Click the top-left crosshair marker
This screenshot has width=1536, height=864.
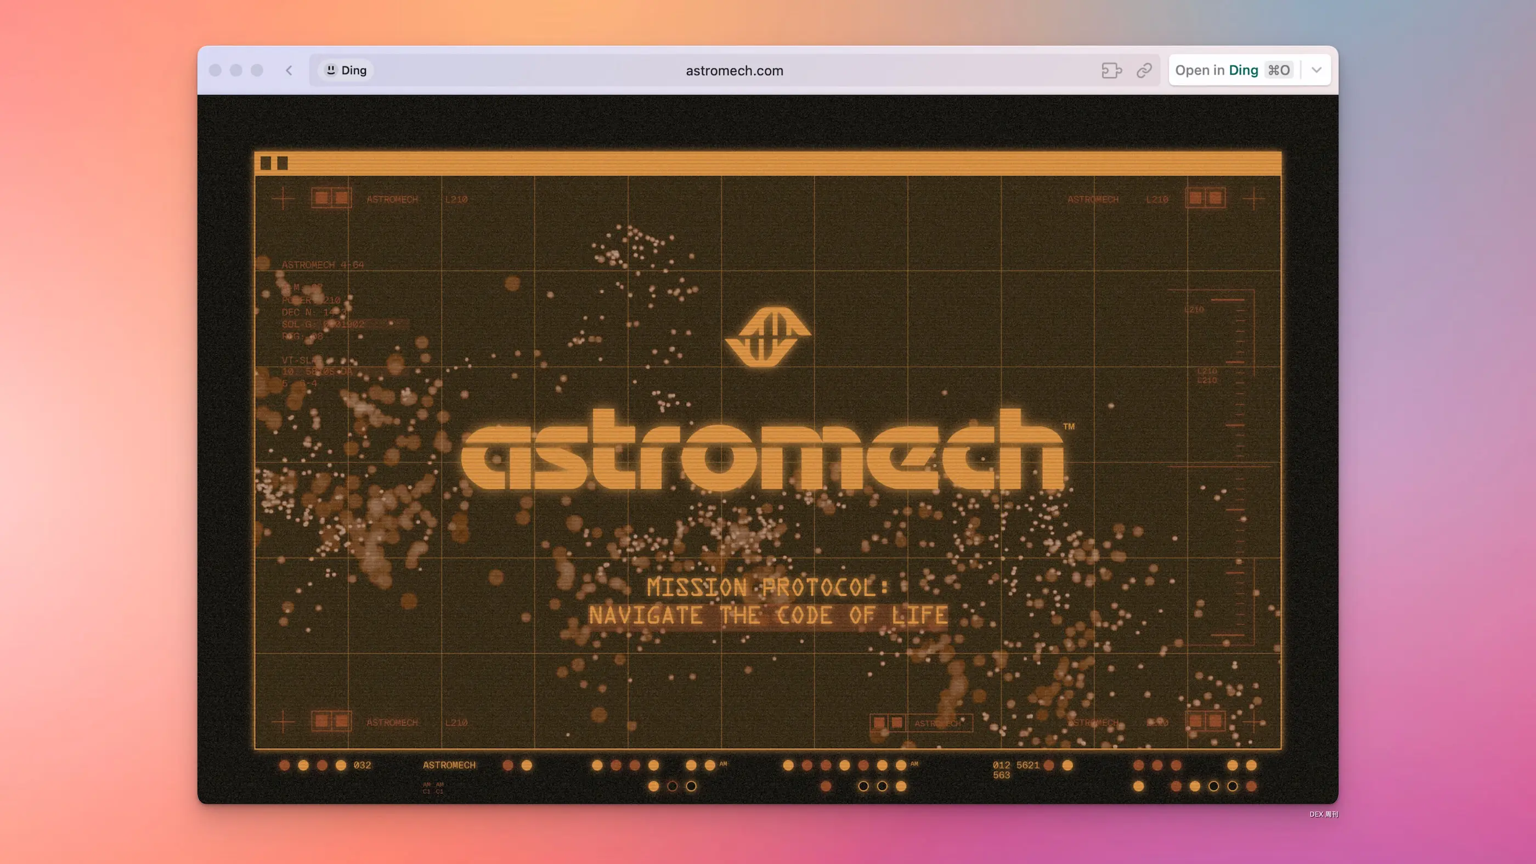coord(283,199)
